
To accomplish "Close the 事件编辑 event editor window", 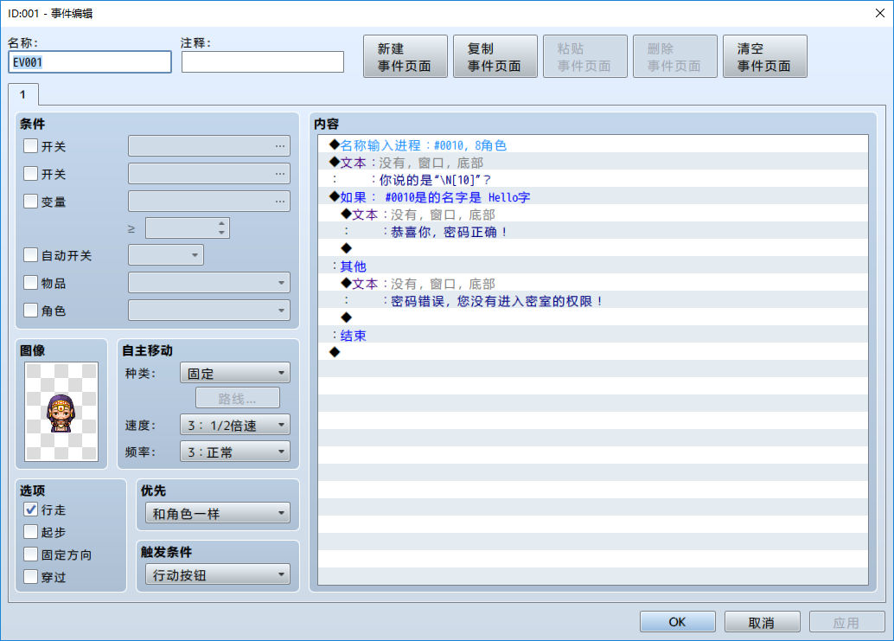I will tap(880, 13).
